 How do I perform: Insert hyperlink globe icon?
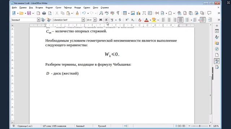(179, 13)
